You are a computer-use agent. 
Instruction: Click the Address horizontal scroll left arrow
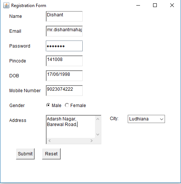tap(50, 141)
